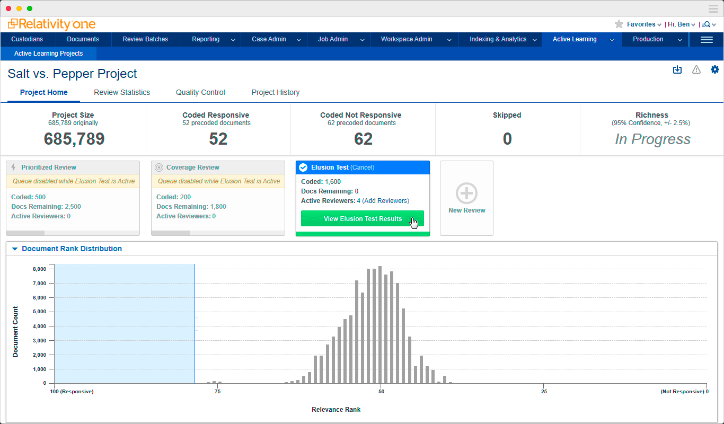Open project settings gear icon
The image size is (724, 424).
[715, 69]
